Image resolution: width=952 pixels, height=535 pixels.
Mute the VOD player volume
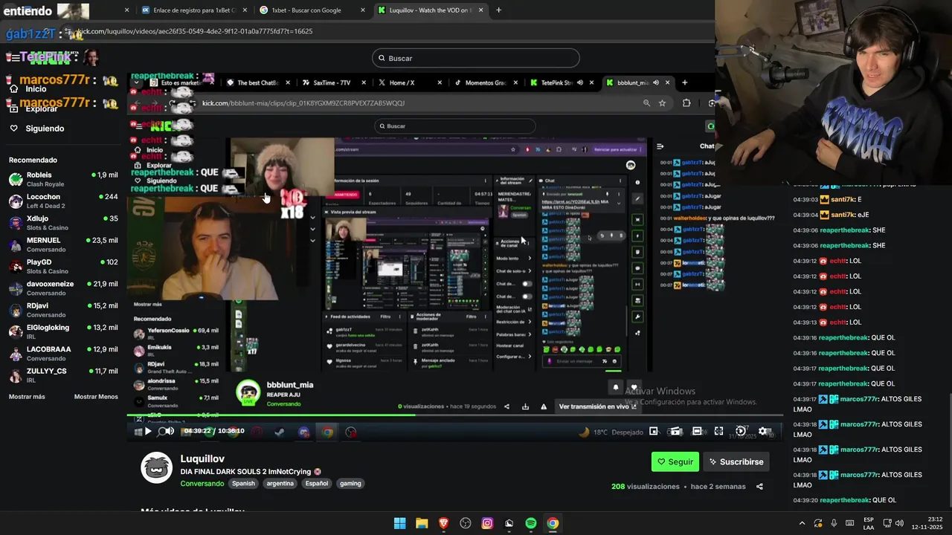[169, 431]
